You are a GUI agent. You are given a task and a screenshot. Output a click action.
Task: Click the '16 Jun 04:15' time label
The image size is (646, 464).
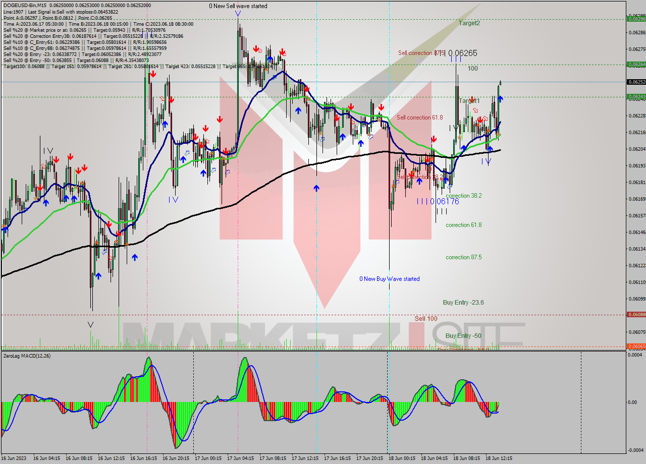[x=47, y=458]
